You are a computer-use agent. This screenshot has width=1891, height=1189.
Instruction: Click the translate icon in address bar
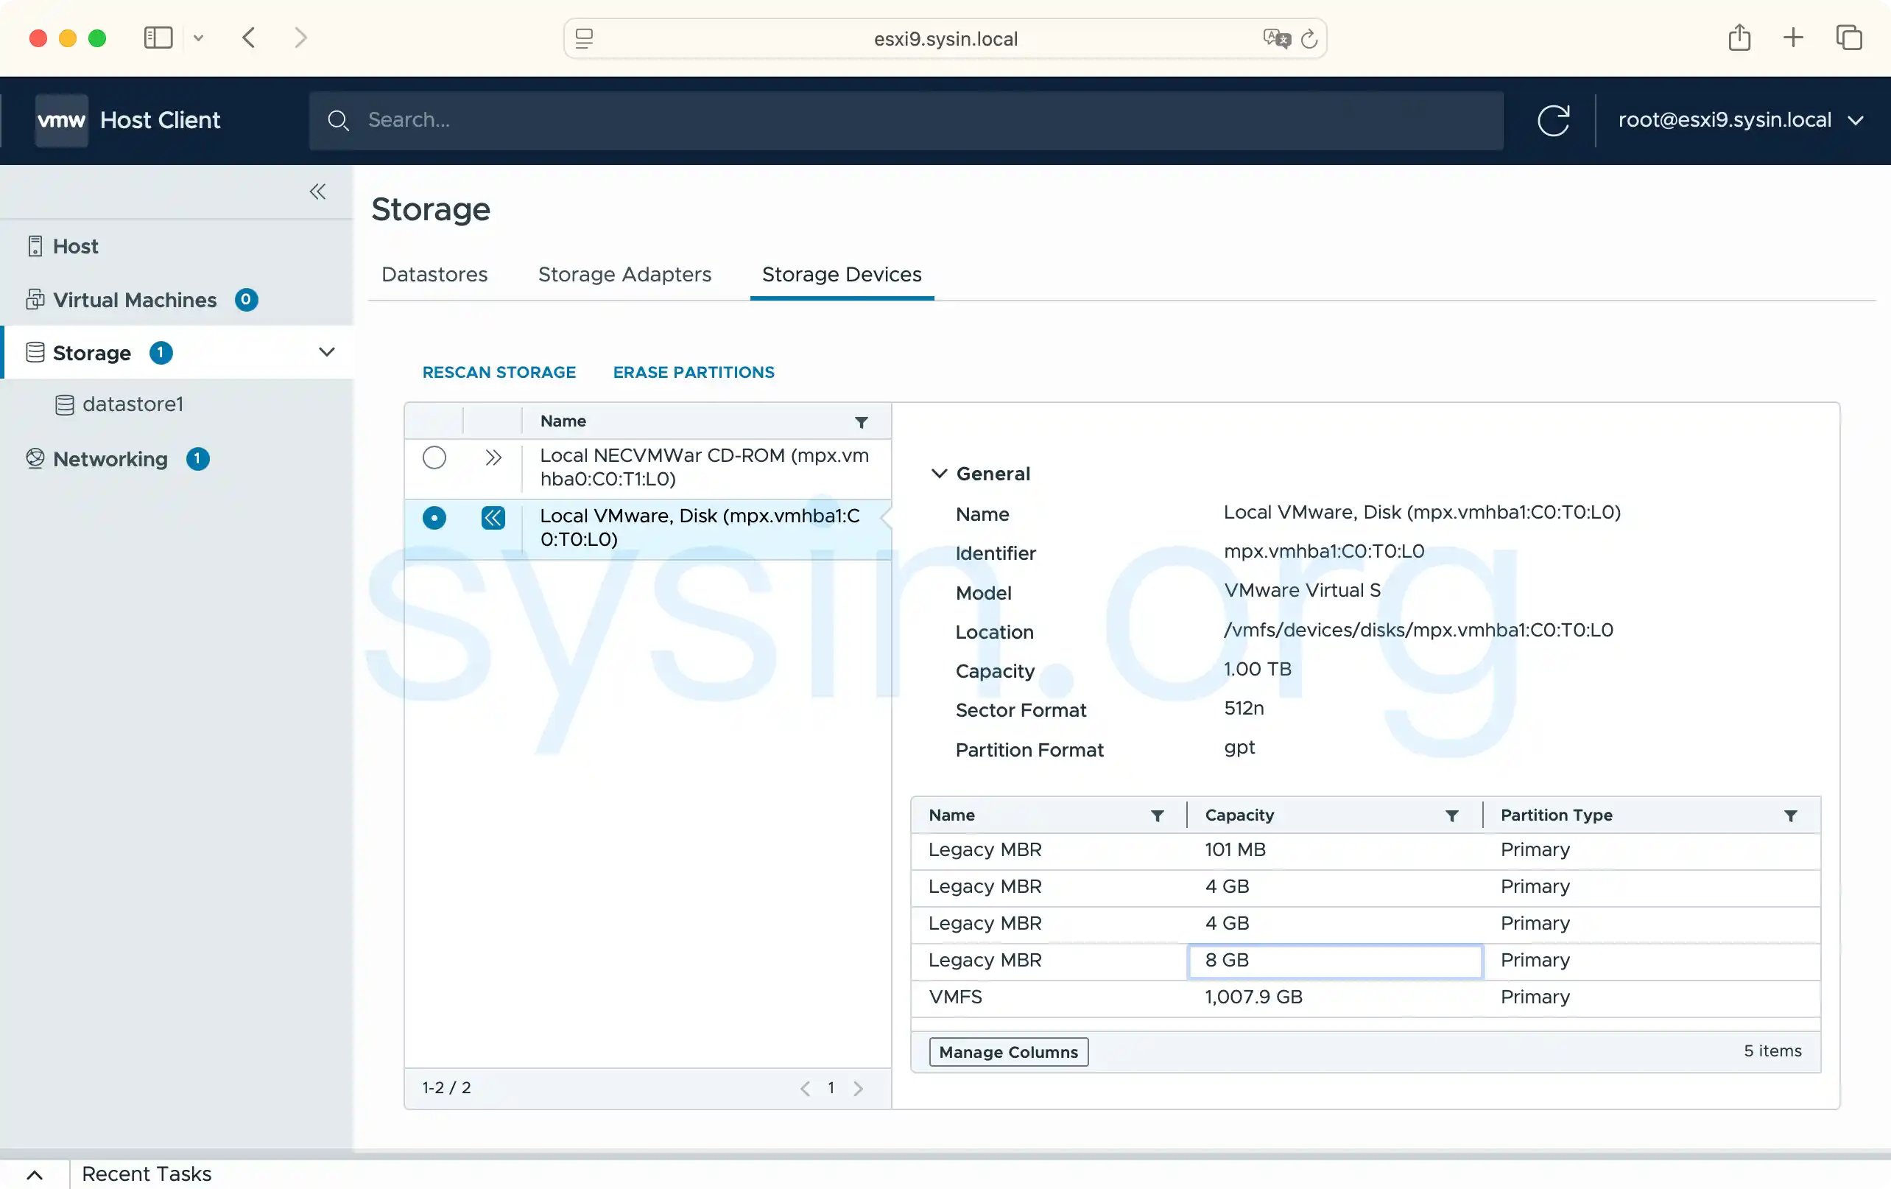pyautogui.click(x=1277, y=38)
